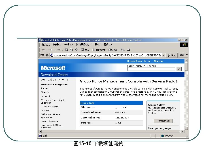Open the Search toolbar button
Screen dimensions: 204x153
(85, 50)
